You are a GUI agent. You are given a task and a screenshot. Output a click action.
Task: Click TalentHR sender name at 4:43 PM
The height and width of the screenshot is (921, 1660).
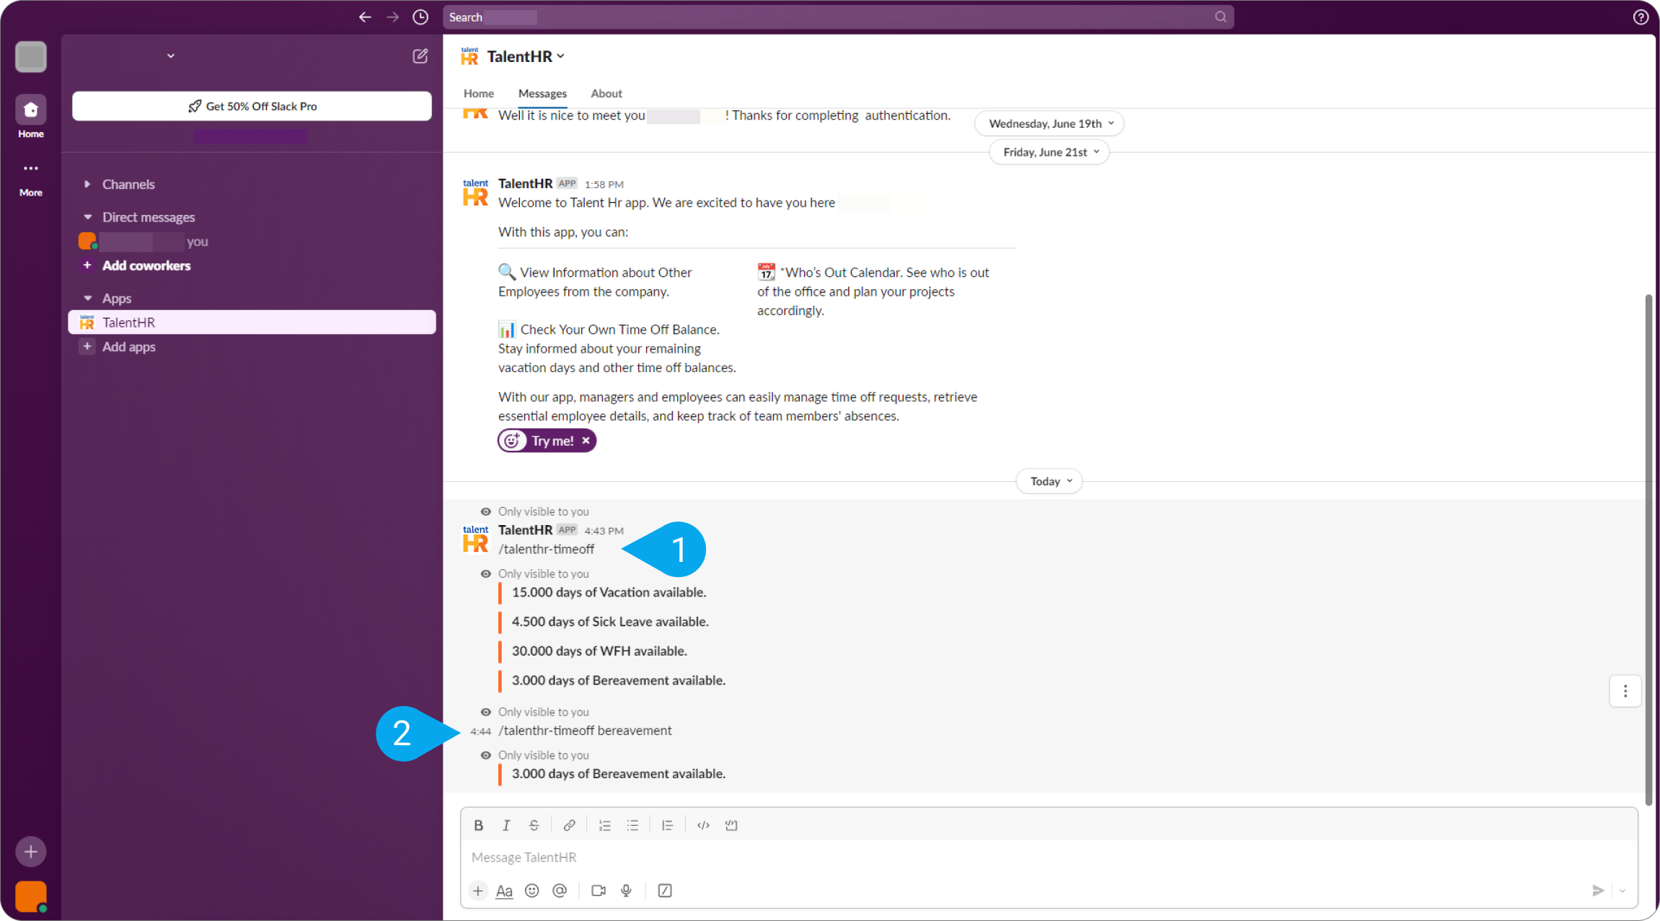525,530
